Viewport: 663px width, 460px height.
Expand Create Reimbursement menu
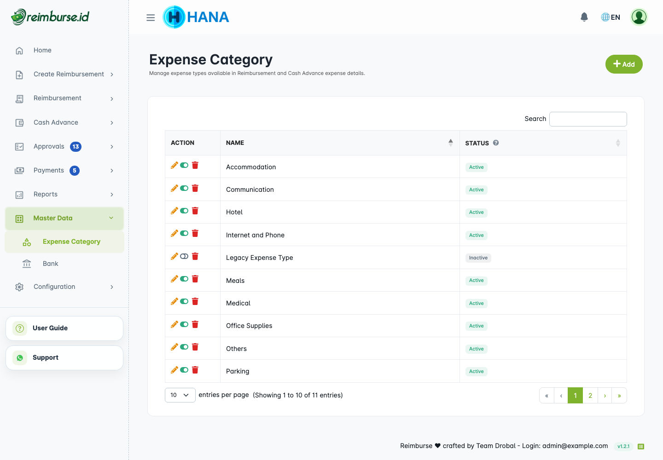[x=64, y=74]
